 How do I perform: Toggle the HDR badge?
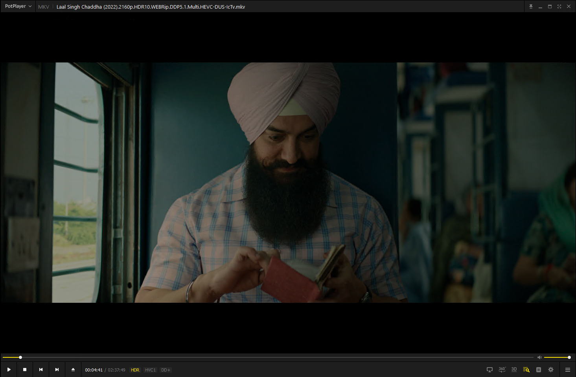click(x=135, y=370)
